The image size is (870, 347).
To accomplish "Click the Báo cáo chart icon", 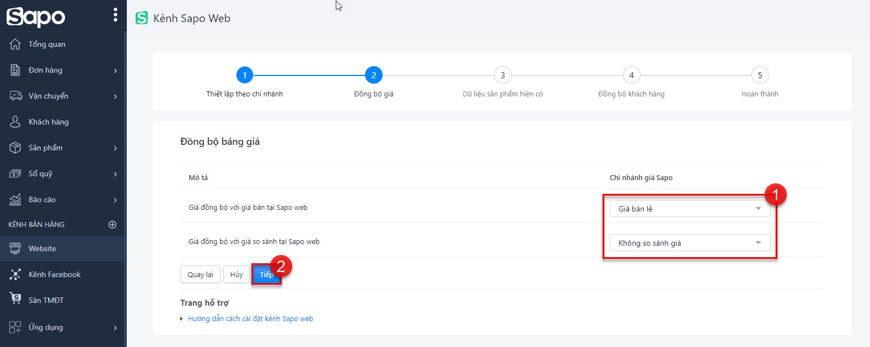I will (15, 199).
